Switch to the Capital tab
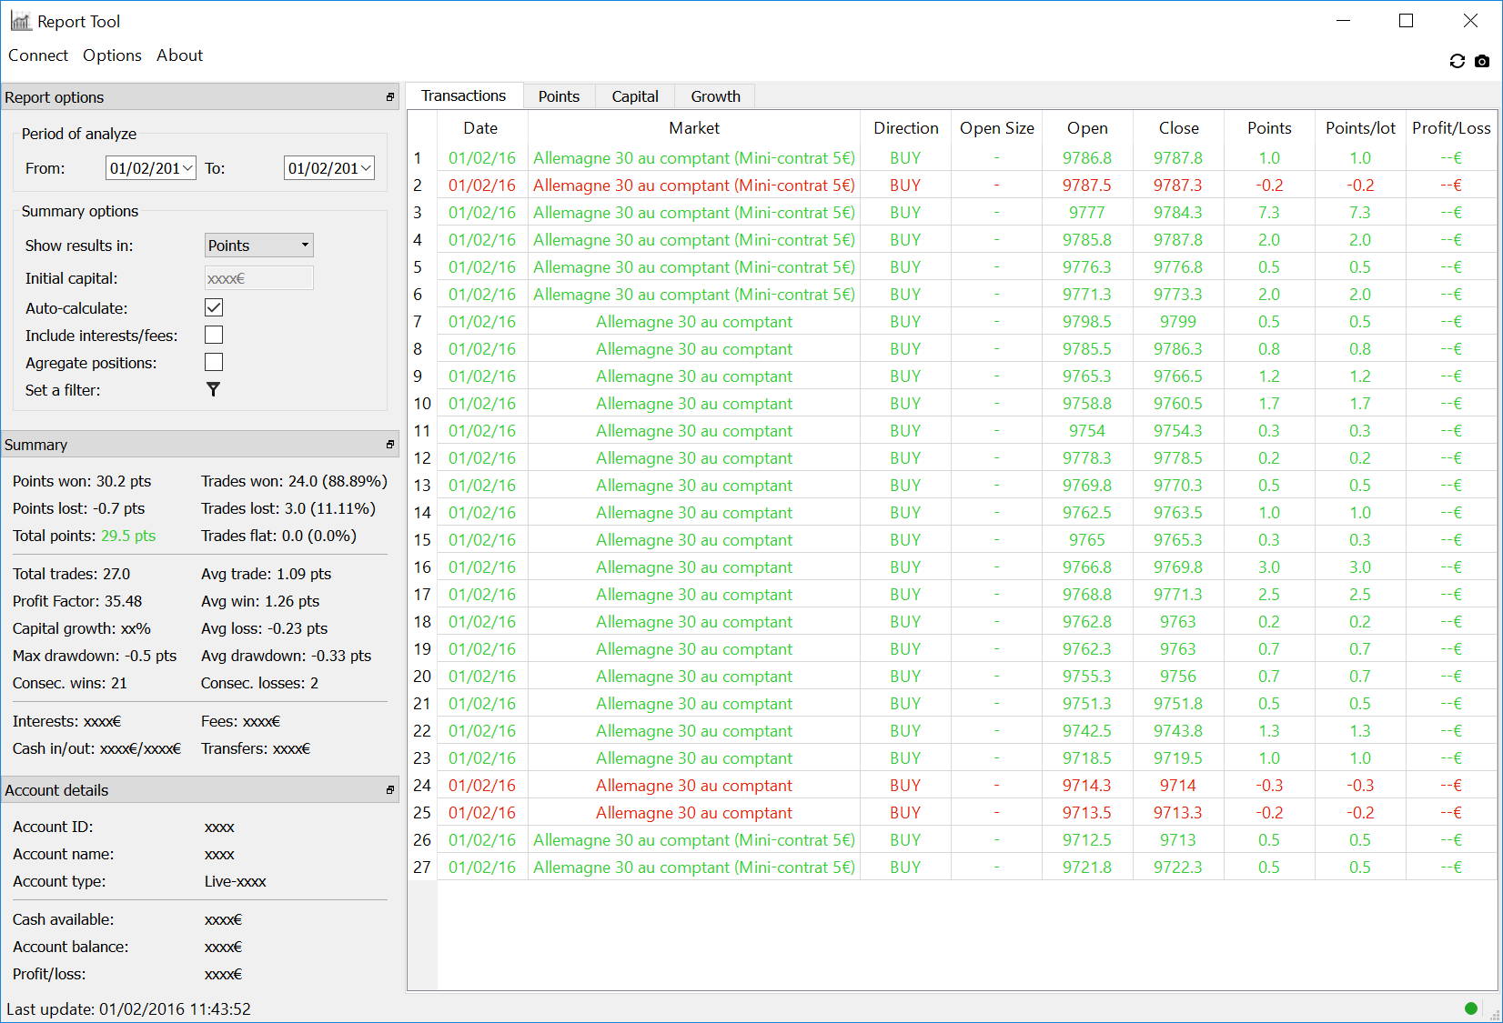This screenshot has height=1023, width=1503. (634, 96)
